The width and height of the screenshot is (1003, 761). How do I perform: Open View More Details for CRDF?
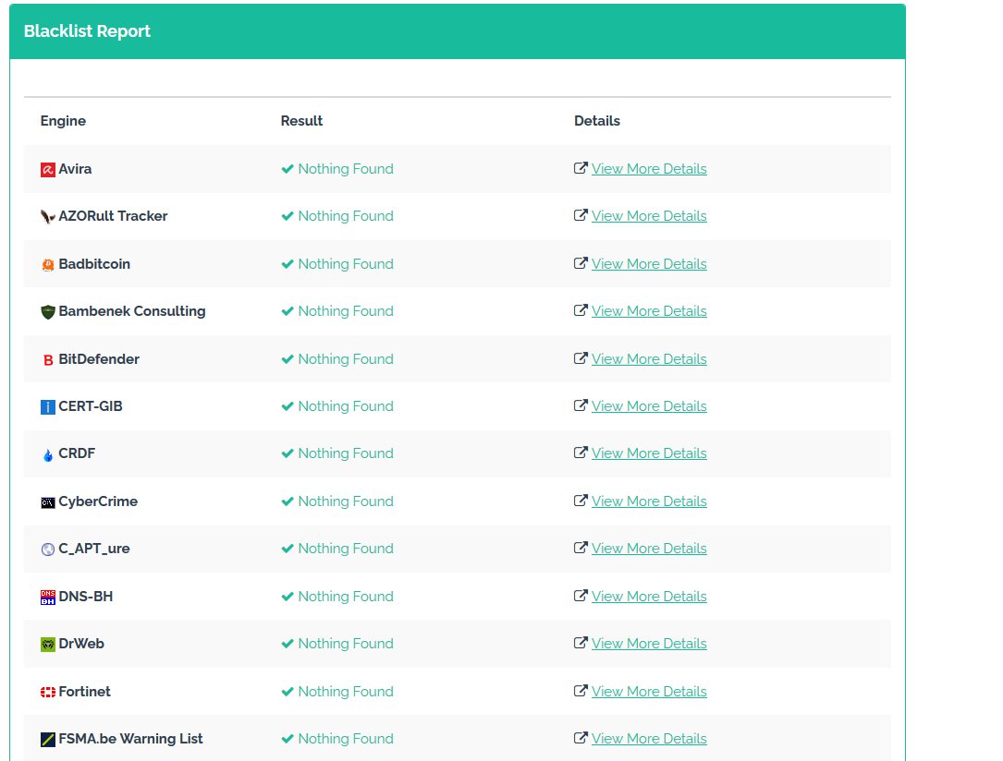649,453
